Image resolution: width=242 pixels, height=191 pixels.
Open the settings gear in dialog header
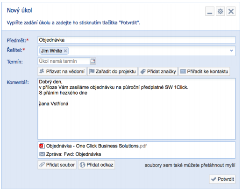tap(220, 11)
